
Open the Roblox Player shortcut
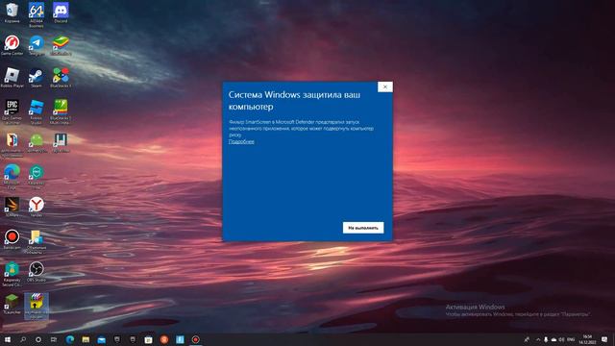pyautogui.click(x=12, y=77)
